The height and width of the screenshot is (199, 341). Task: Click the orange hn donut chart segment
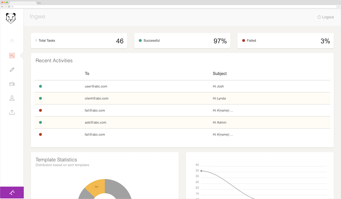coord(96,187)
